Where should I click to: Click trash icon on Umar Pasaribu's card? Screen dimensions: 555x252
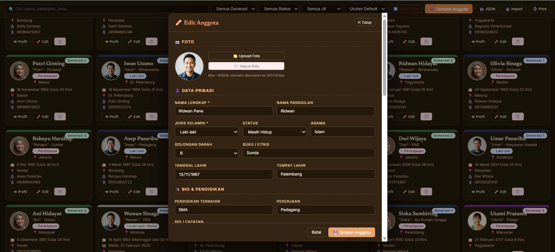pyautogui.click(x=518, y=192)
